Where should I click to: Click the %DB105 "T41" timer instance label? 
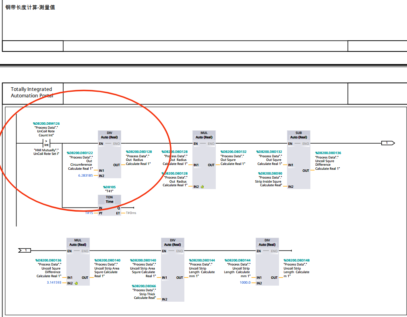click(x=109, y=189)
